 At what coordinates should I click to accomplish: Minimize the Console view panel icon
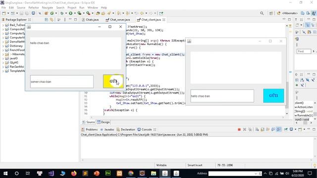[x=309, y=129]
